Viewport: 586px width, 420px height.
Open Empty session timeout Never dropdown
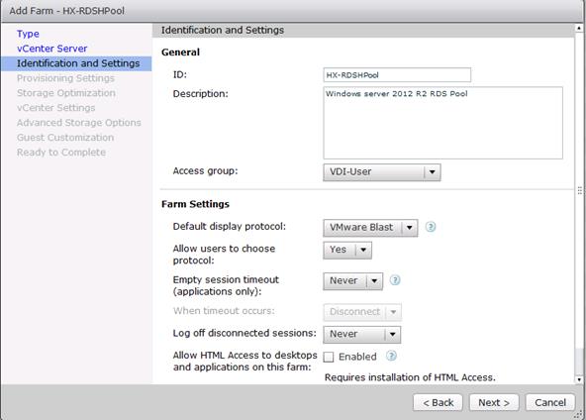[x=352, y=281]
